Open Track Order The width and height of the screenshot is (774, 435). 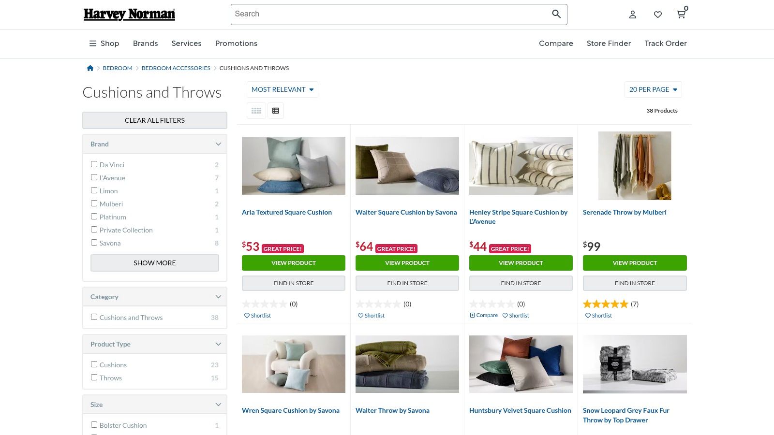coord(666,43)
